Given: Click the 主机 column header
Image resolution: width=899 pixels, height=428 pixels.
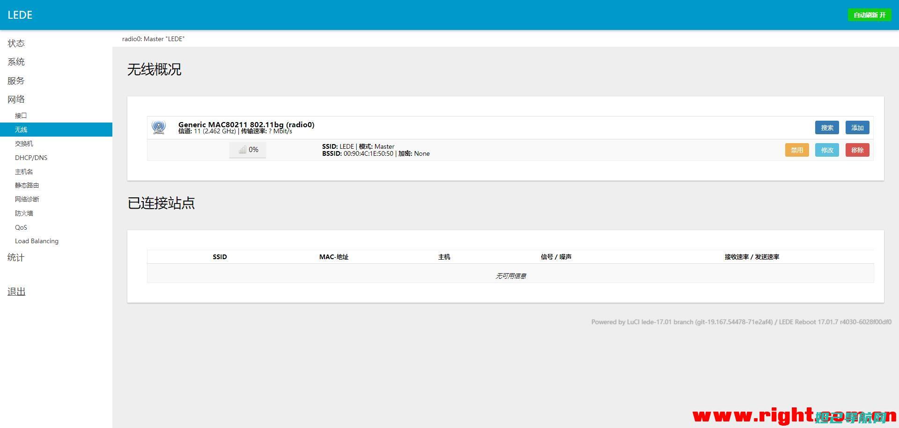Looking at the screenshot, I should pyautogui.click(x=444, y=257).
